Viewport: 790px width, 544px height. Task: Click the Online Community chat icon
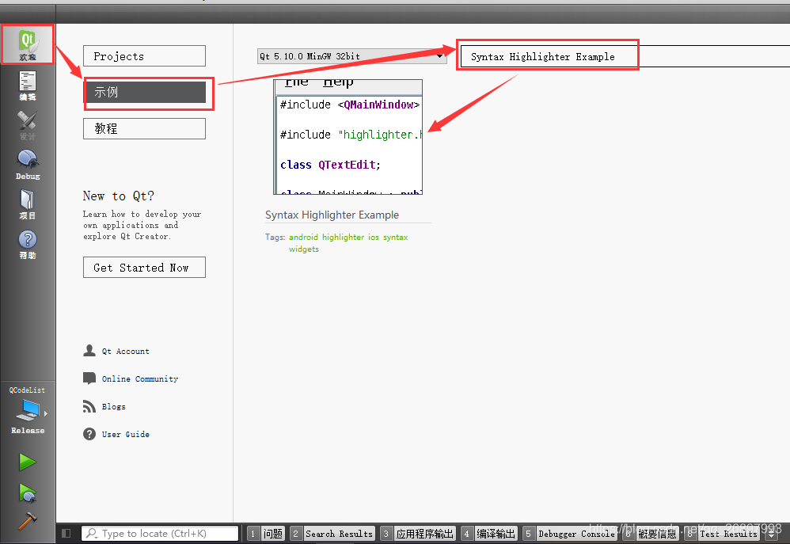(89, 379)
